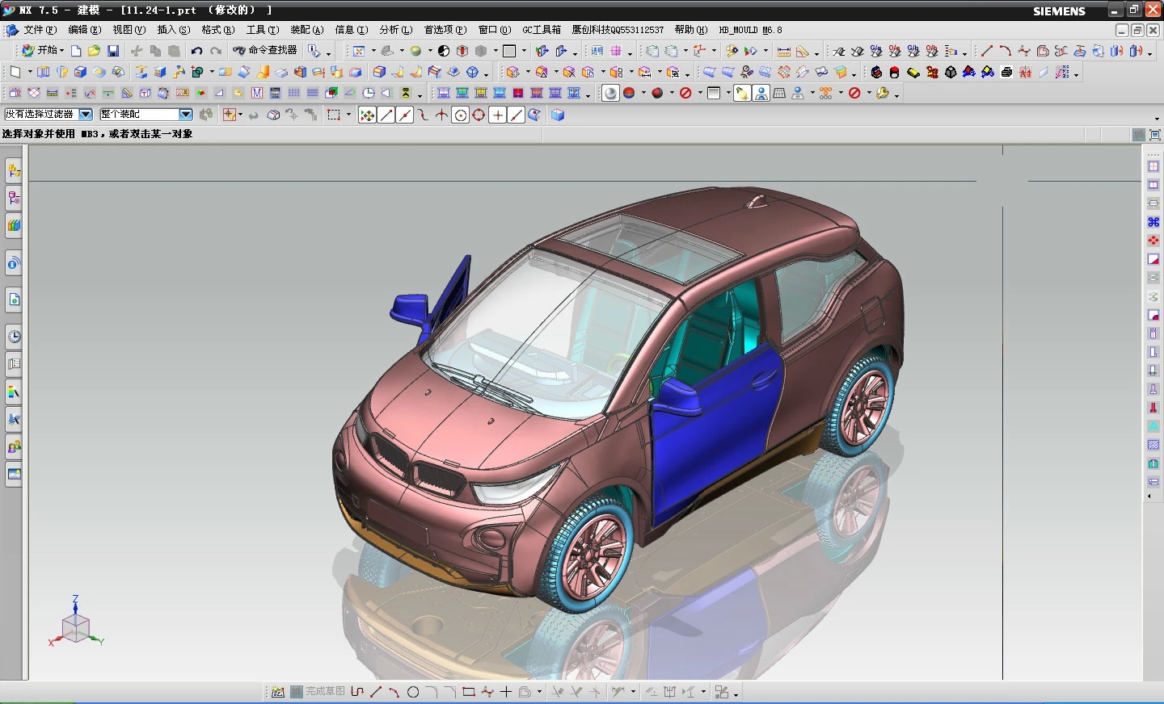Click the Part Navigator icon in left sidebar

(x=14, y=198)
